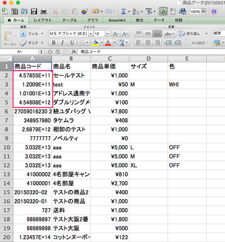225x242 pixels.
Task: Apply a filter with funnel icon
Action: point(149,11)
